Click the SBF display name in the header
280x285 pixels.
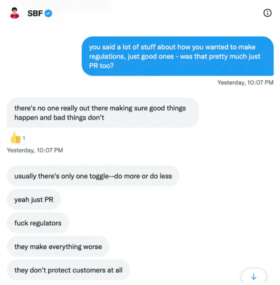coord(35,14)
